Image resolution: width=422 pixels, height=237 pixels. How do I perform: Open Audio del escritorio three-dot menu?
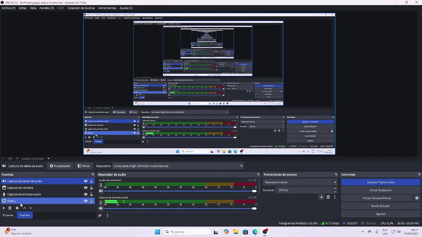[101, 186]
